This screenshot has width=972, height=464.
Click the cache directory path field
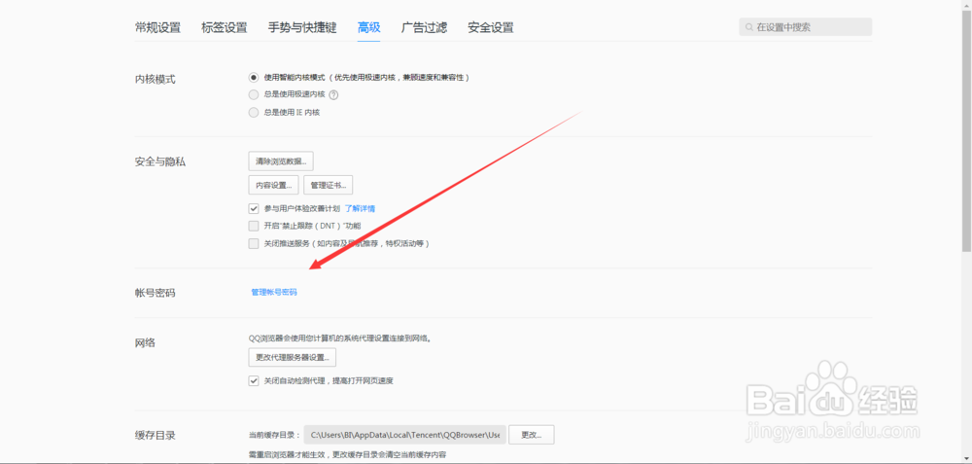[x=404, y=435]
